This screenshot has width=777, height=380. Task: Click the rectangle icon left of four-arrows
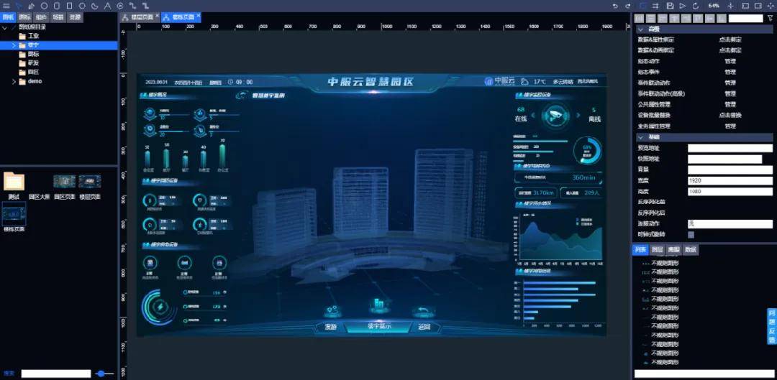758,6
